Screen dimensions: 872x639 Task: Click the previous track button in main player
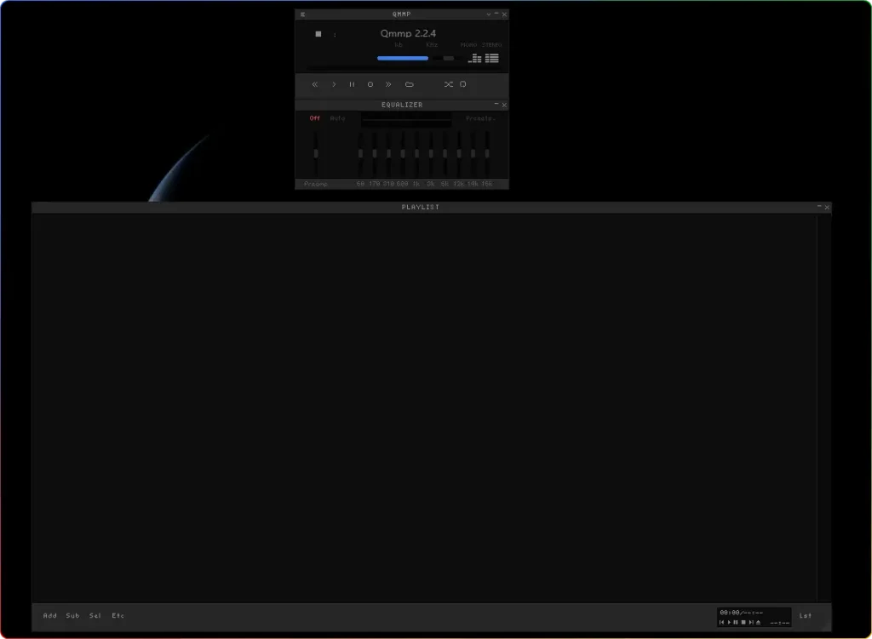315,84
